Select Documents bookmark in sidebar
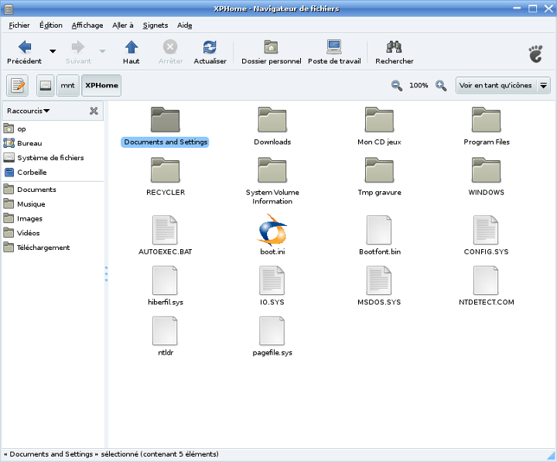The image size is (557, 462). [x=53, y=190]
